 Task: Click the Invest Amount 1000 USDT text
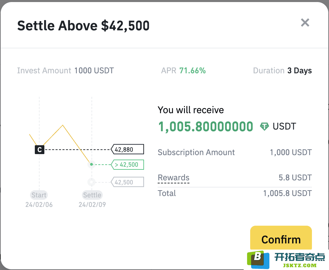pos(66,71)
